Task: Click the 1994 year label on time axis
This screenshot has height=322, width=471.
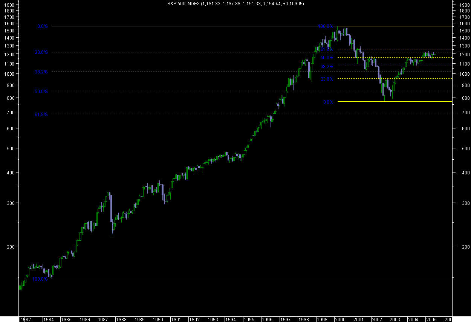Action: (x=231, y=319)
